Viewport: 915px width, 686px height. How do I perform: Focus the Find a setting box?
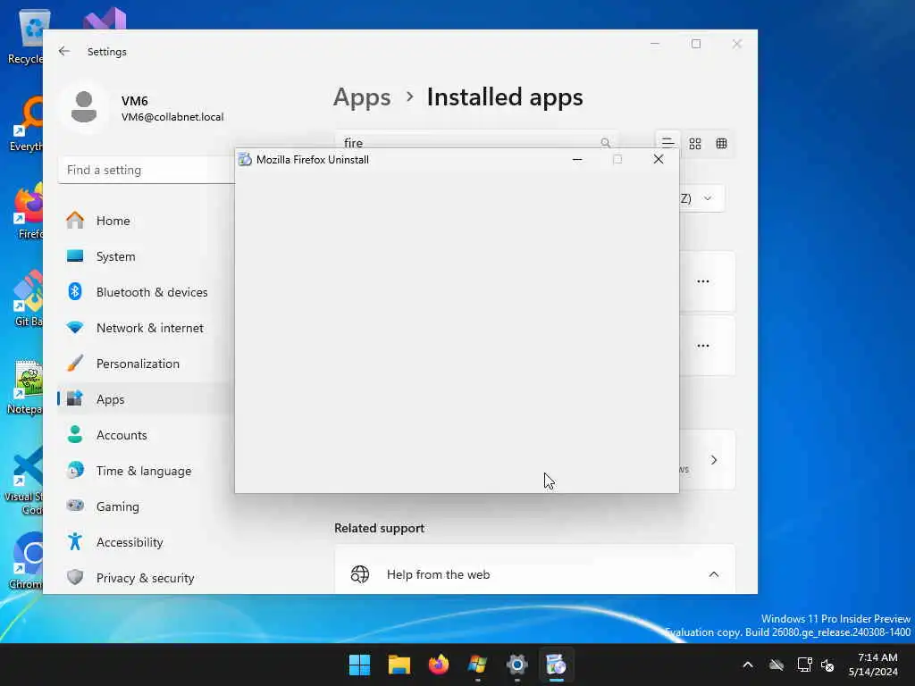tap(146, 170)
